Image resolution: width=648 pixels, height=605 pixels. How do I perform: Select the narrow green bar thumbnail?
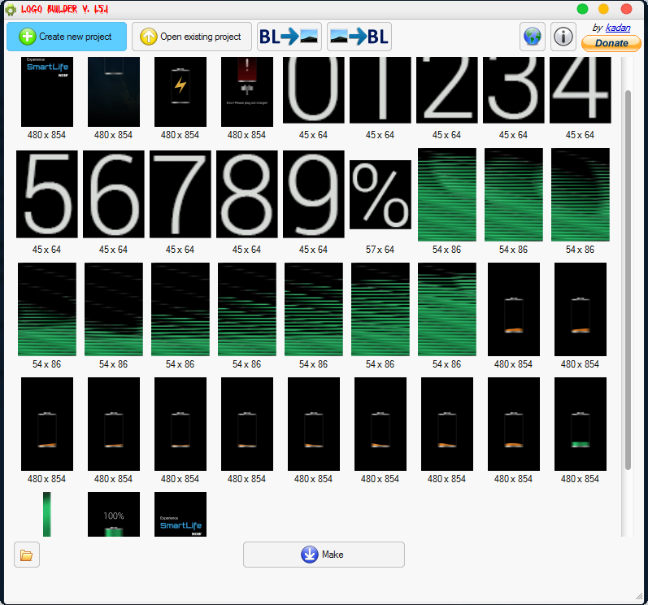pyautogui.click(x=47, y=514)
